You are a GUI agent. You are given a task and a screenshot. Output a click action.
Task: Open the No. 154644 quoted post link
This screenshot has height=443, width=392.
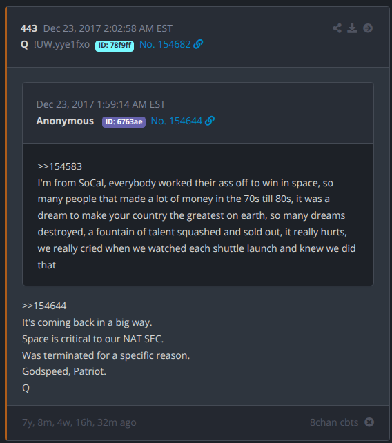tap(177, 121)
